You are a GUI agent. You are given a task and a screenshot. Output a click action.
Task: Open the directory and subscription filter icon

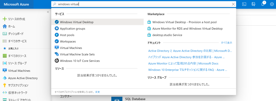[x=253, y=4]
